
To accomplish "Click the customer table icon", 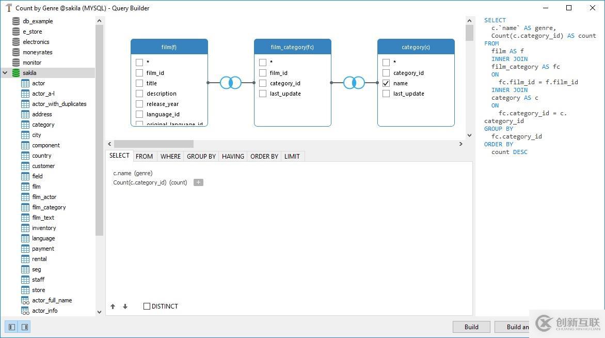I will (25, 166).
